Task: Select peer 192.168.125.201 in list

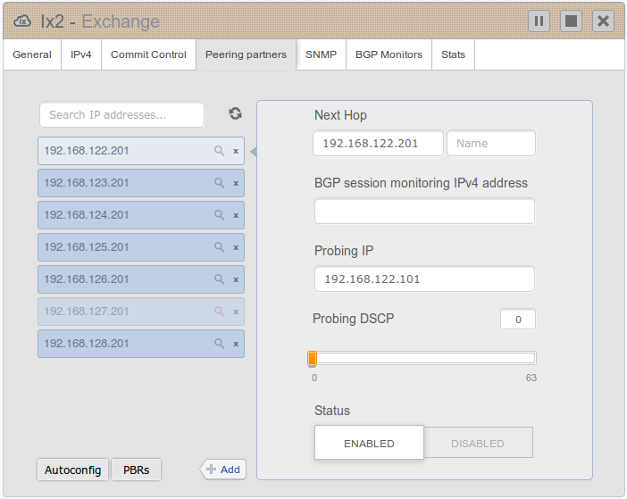Action: (141, 247)
